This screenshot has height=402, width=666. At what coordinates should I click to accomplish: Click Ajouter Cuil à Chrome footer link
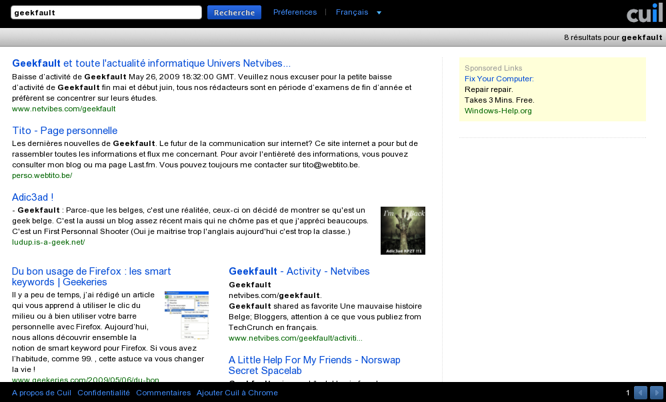click(237, 393)
